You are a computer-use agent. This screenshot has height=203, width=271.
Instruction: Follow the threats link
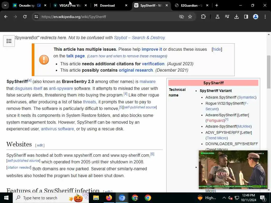click(x=89, y=102)
